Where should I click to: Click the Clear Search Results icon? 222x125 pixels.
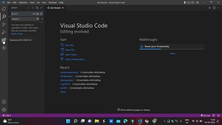pos(33,8)
